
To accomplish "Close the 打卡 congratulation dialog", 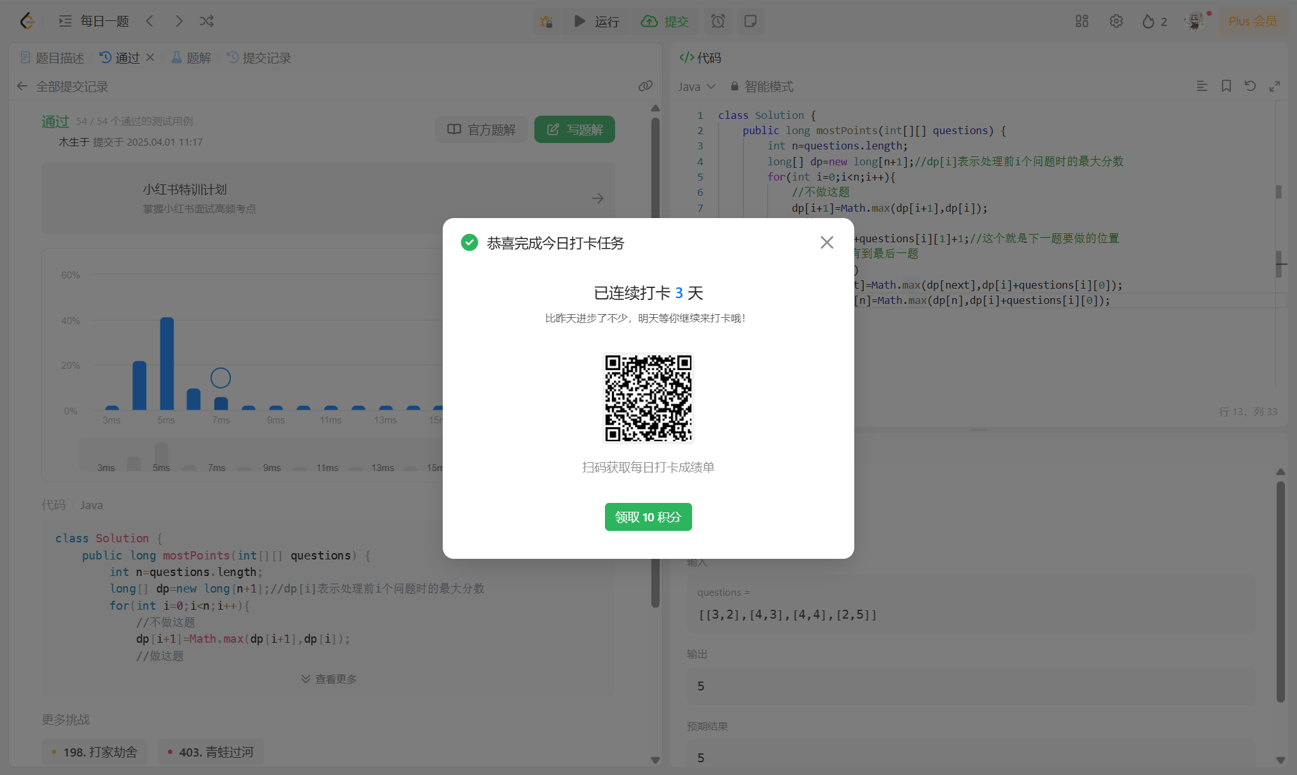I will [x=826, y=242].
